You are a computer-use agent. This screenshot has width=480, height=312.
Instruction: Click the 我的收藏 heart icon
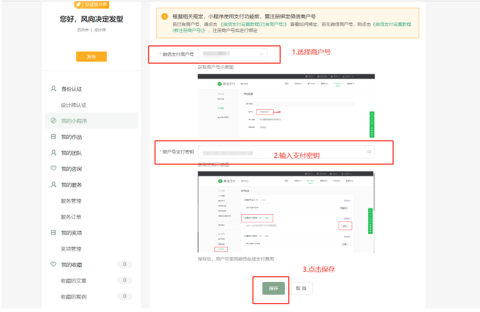pos(54,265)
